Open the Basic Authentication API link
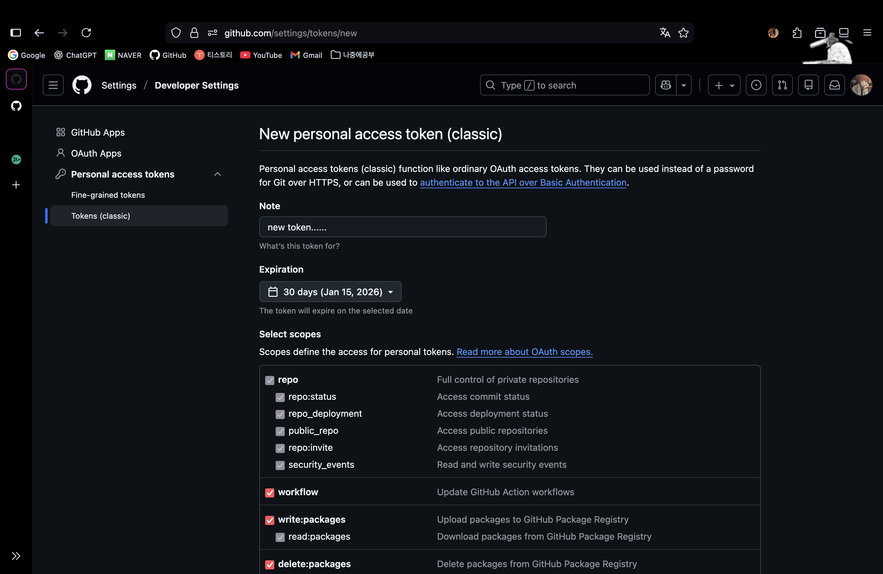Image resolution: width=883 pixels, height=574 pixels. click(x=523, y=182)
